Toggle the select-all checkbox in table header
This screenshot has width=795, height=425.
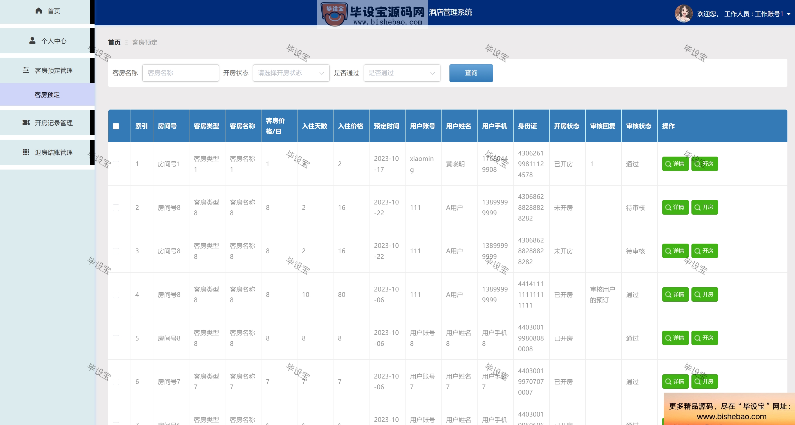(116, 126)
